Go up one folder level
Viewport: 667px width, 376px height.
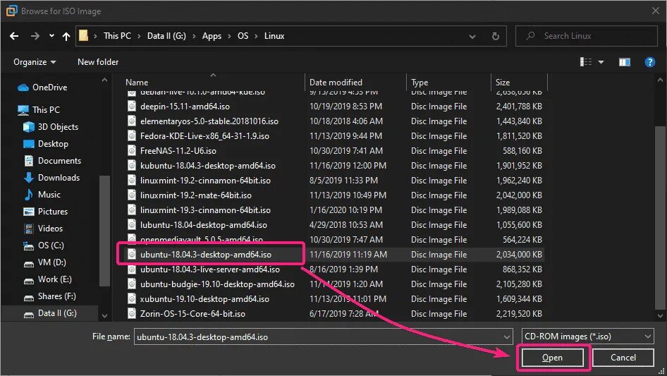tap(66, 36)
